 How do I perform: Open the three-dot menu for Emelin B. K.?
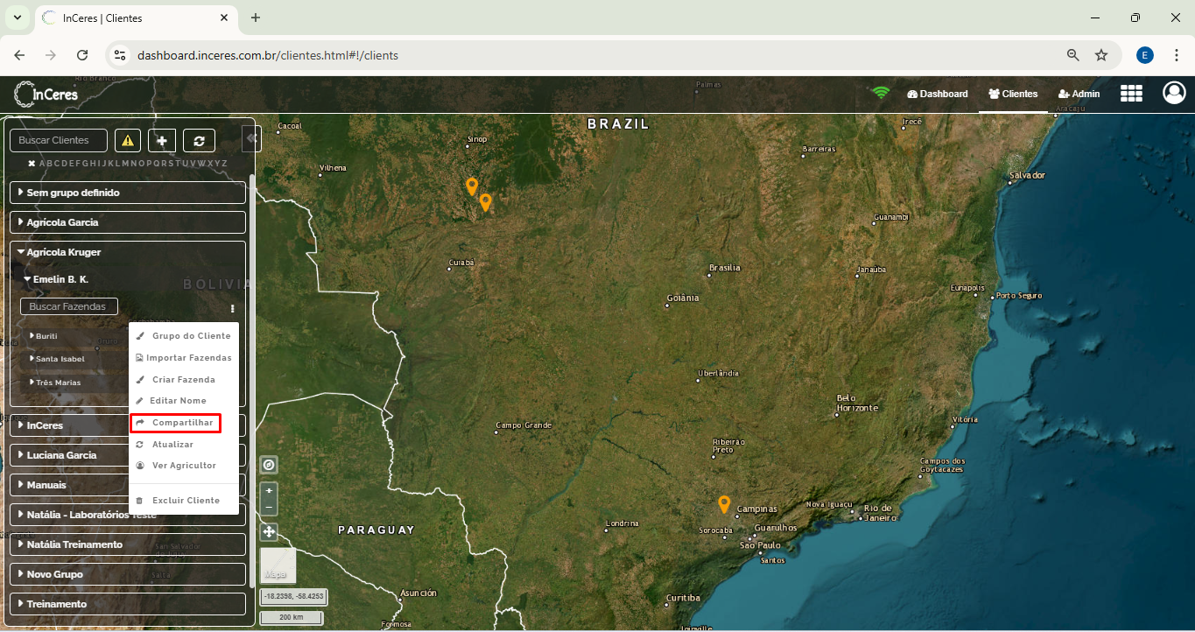coord(233,308)
